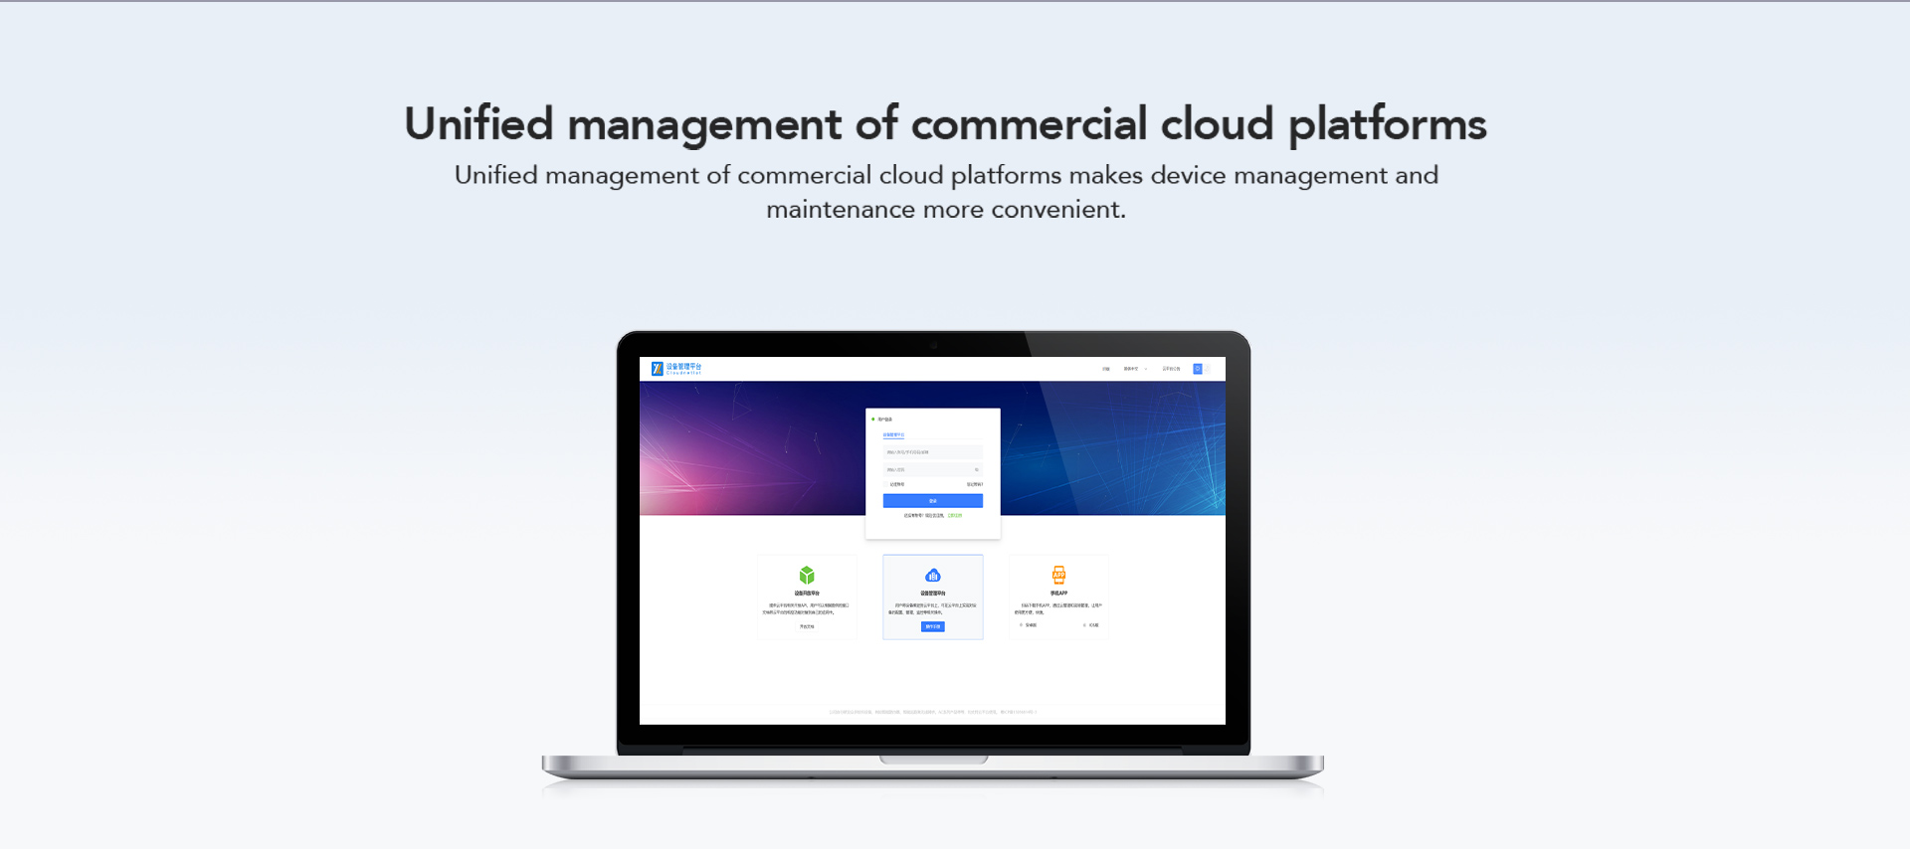Click the eye icon in password field
Screen dimensions: 1910x849
pos(977,469)
